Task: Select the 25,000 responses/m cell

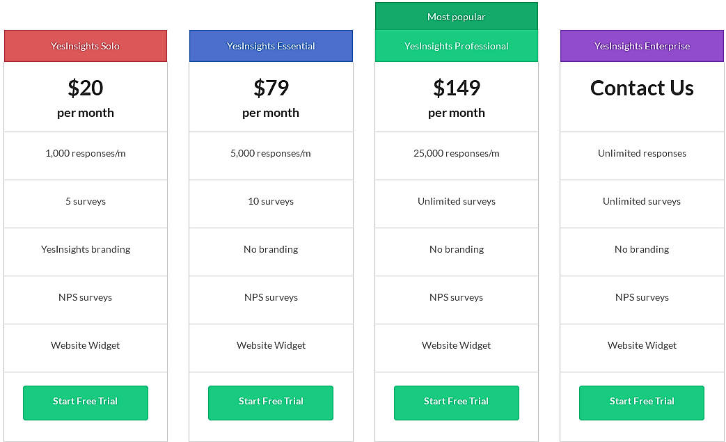Action: (456, 153)
